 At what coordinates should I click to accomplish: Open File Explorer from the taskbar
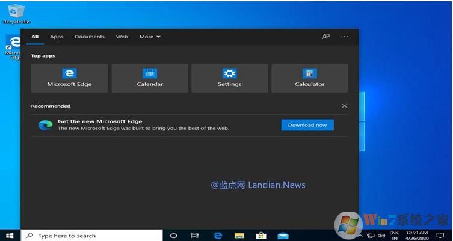point(239,236)
